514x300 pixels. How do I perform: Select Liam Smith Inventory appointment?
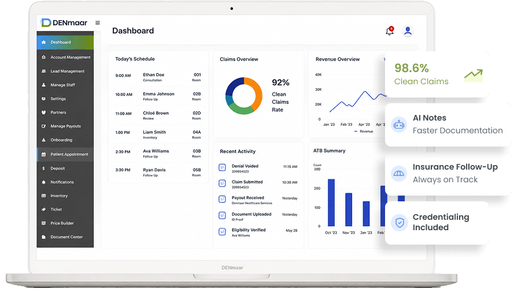point(158,134)
